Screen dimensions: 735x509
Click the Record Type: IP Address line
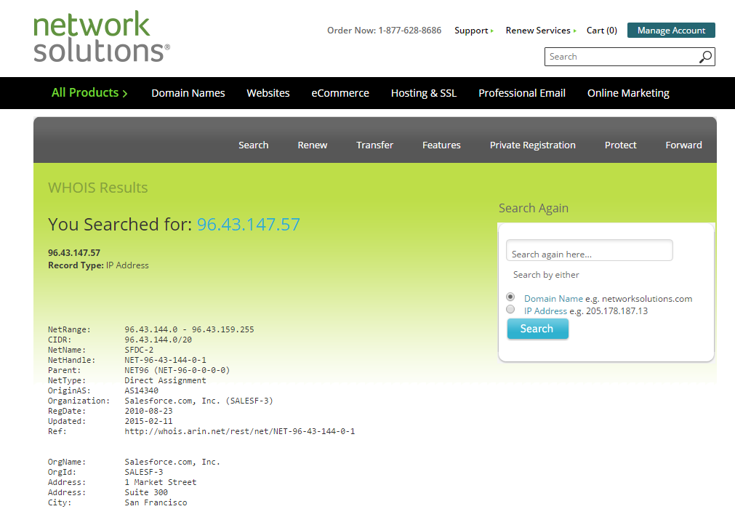point(98,265)
